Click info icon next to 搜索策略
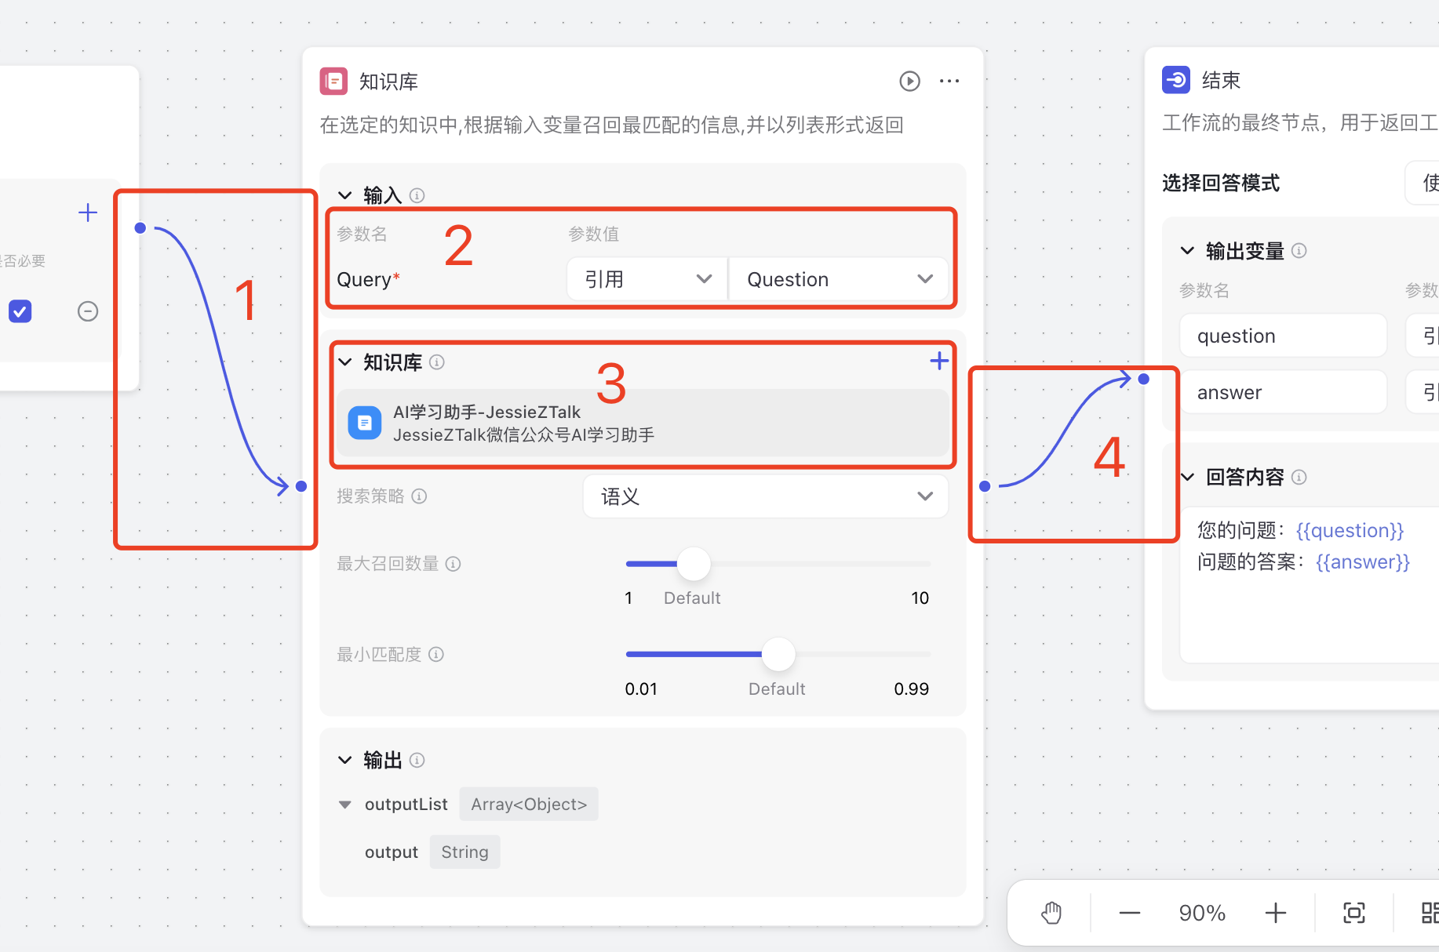The width and height of the screenshot is (1439, 952). 420,496
